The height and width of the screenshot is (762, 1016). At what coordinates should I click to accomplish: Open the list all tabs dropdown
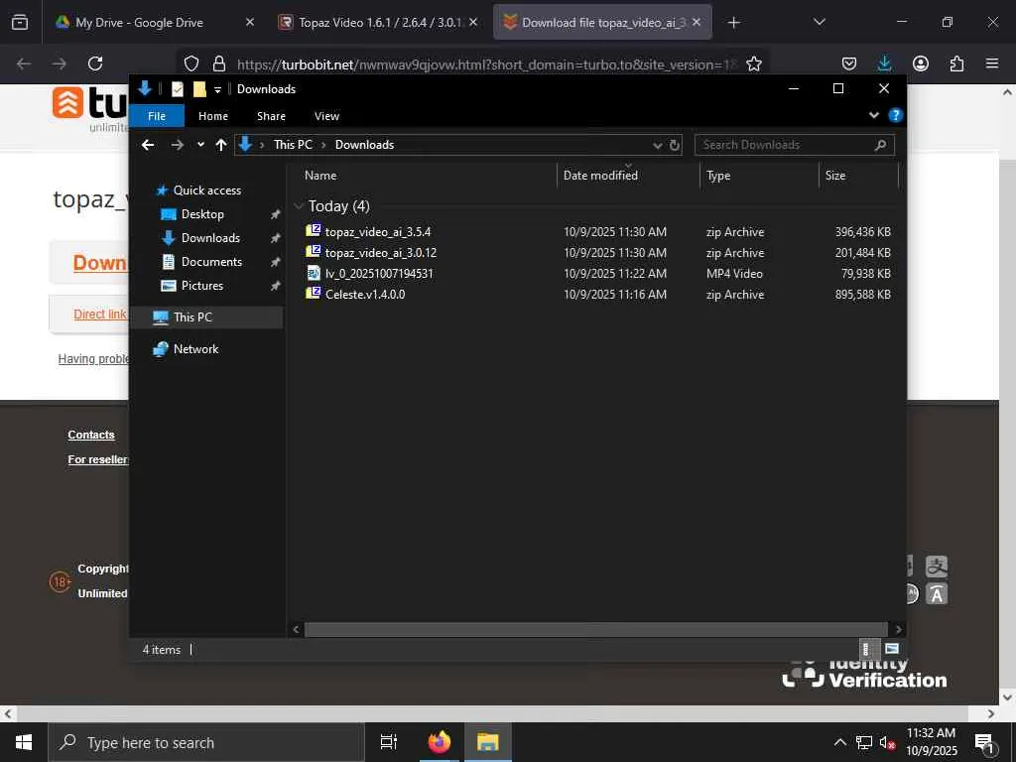coord(819,22)
